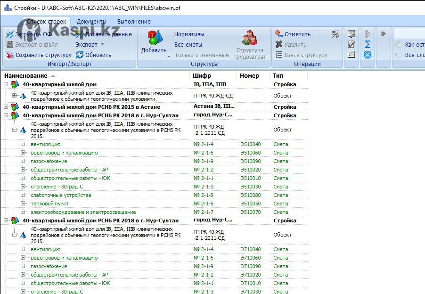Click the gray play arrow icon
The width and height of the screenshot is (425, 294).
click(x=368, y=34)
